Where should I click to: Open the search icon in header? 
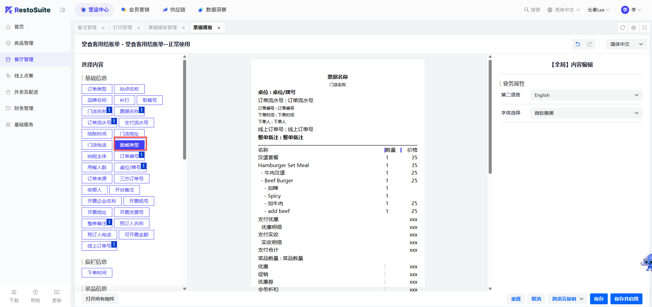tap(526, 10)
